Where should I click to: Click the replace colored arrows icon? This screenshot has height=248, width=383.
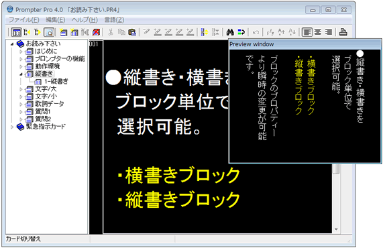click(x=241, y=32)
